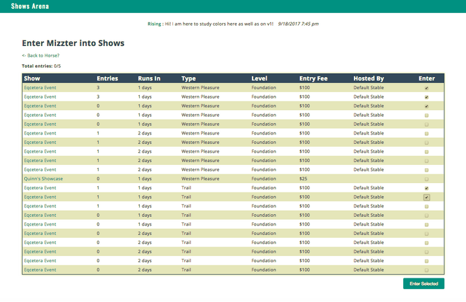This screenshot has height=302, width=466.
Task: Go back via Back to Horse link
Action: point(41,55)
